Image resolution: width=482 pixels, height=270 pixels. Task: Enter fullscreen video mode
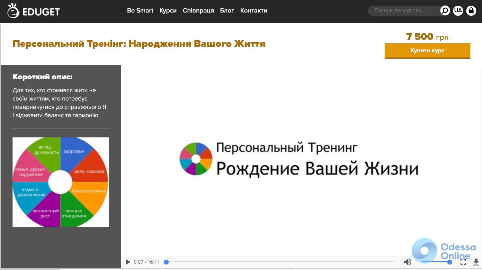coord(463,262)
